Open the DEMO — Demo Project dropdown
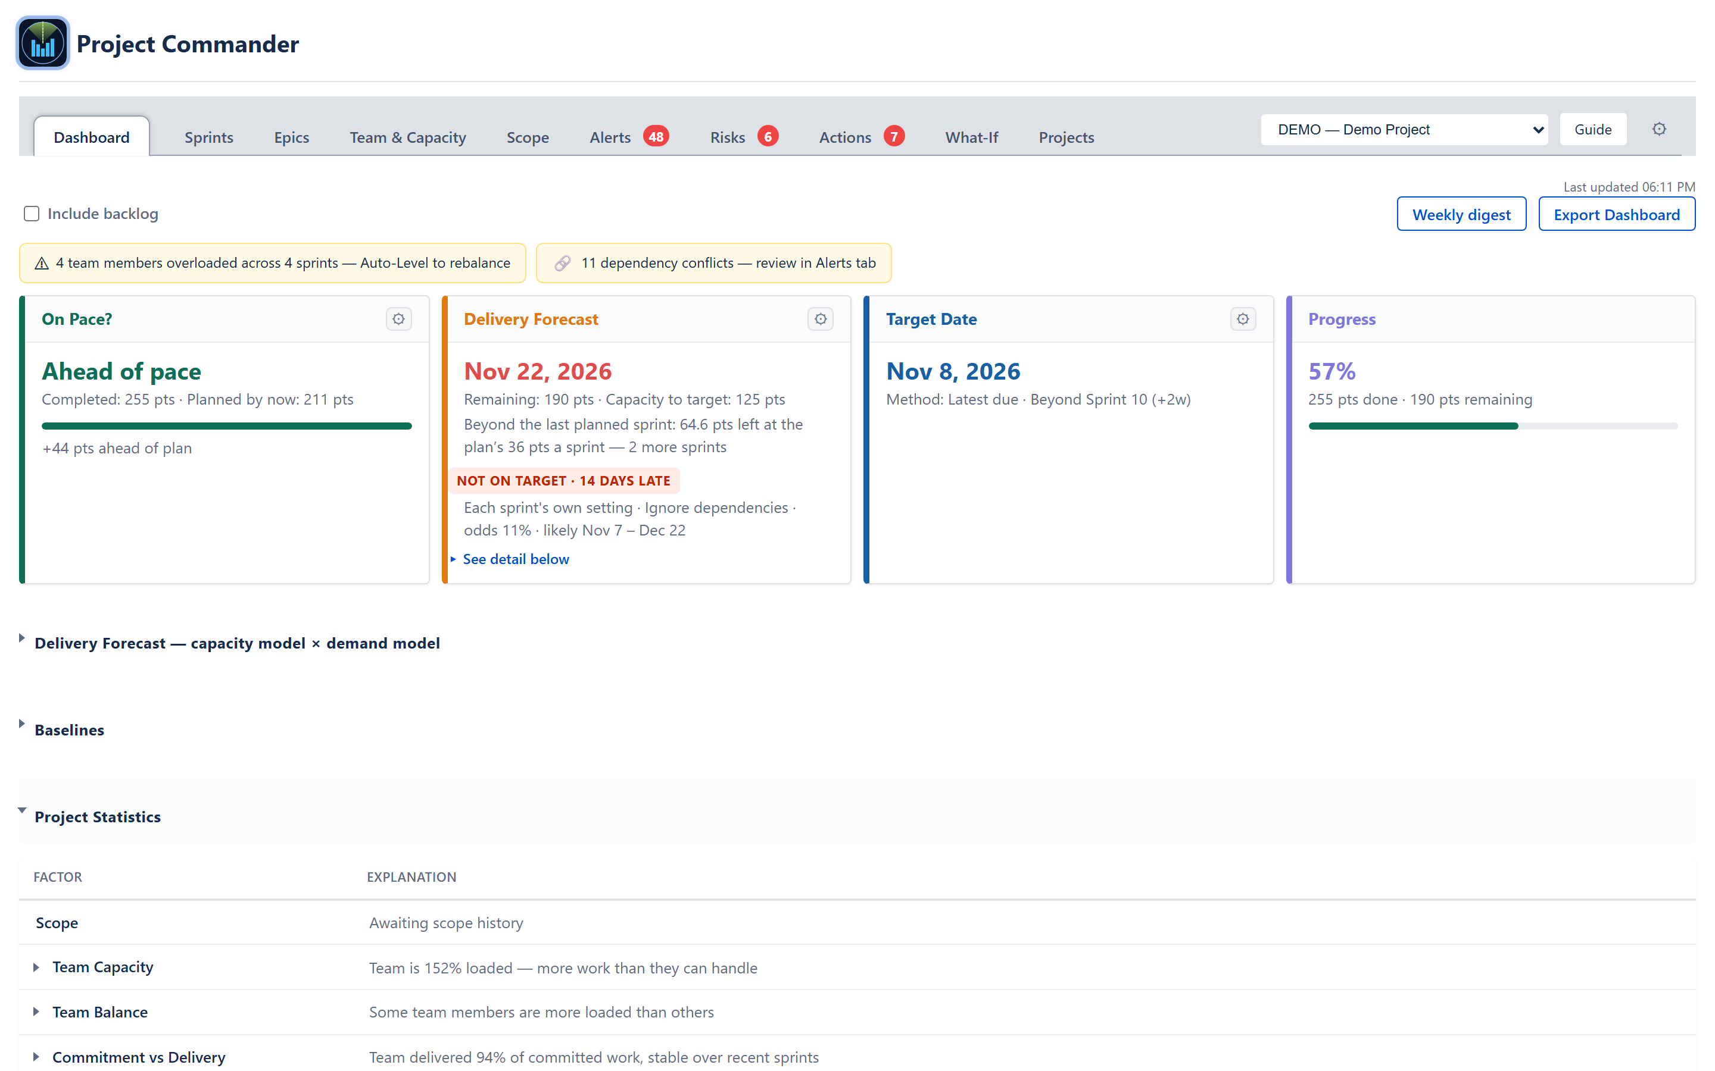The height and width of the screenshot is (1071, 1715). coord(1404,130)
